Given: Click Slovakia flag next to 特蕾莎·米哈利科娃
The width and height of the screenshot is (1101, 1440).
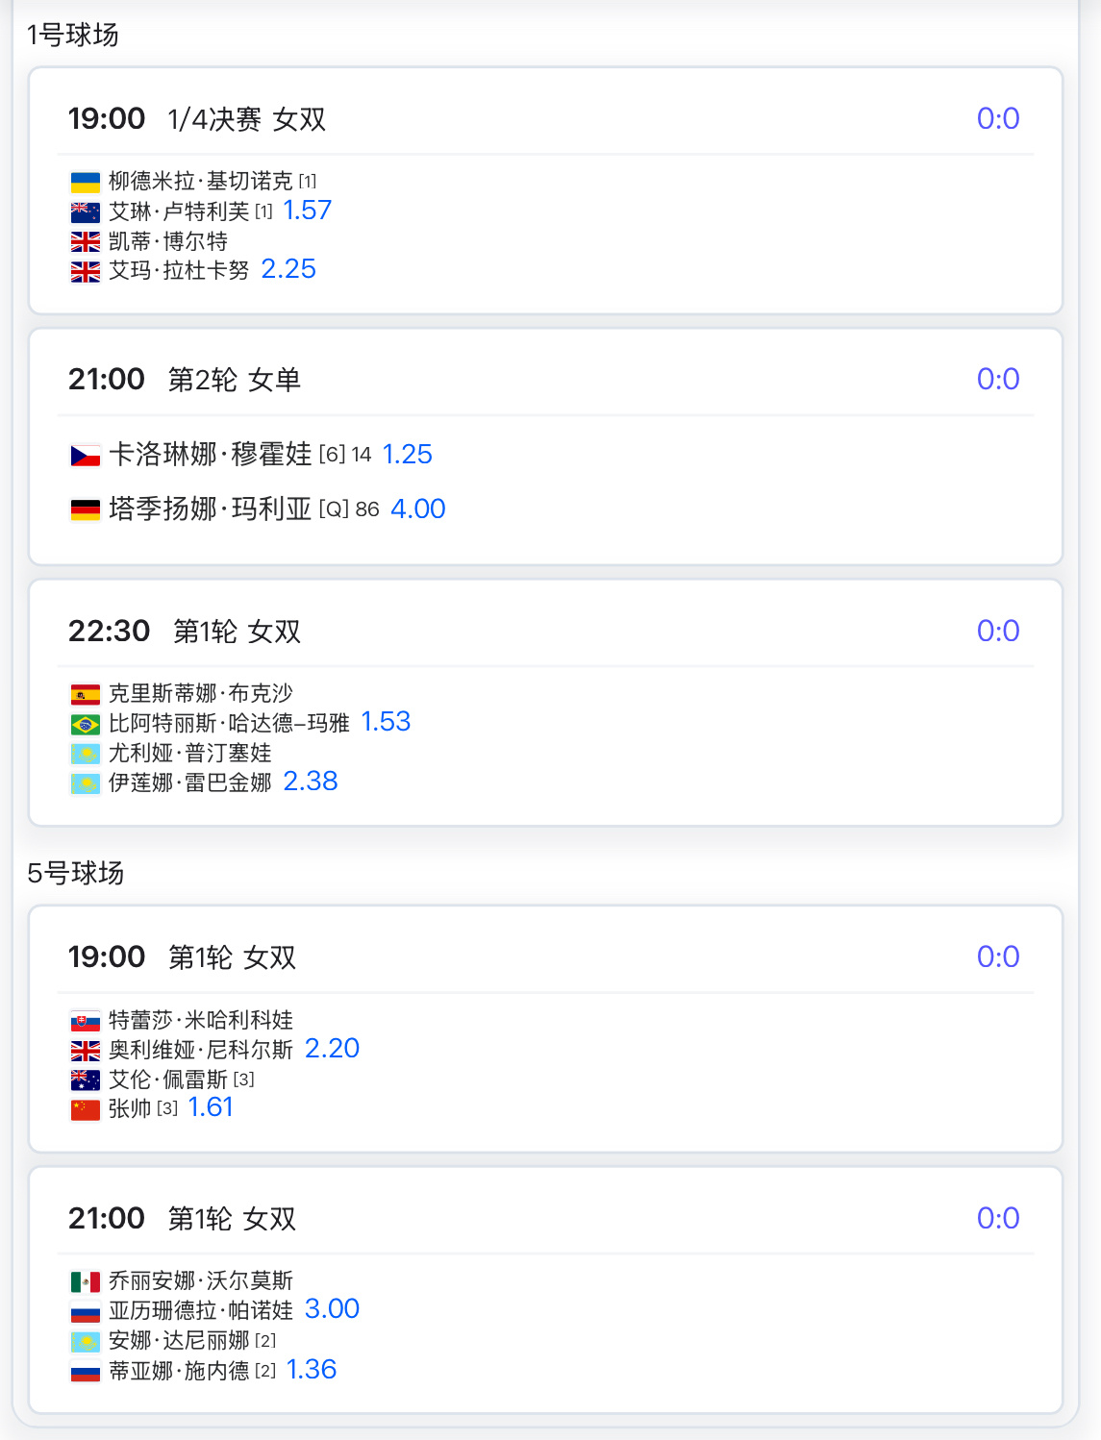Looking at the screenshot, I should [86, 1021].
